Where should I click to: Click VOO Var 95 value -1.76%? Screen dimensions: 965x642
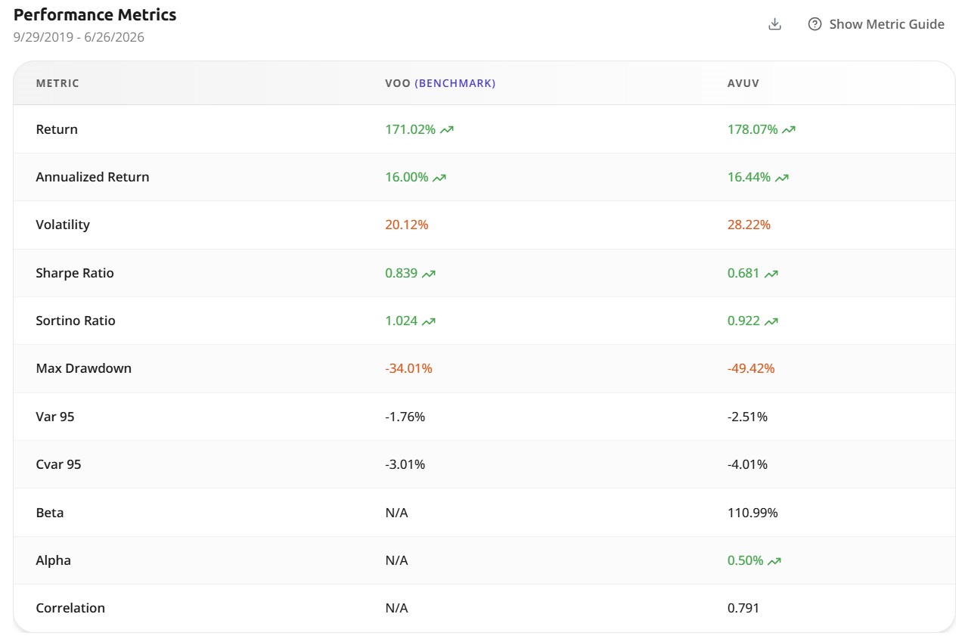point(405,417)
